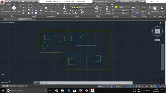
Task: Select the Arc draw tool
Action: coord(19,9)
